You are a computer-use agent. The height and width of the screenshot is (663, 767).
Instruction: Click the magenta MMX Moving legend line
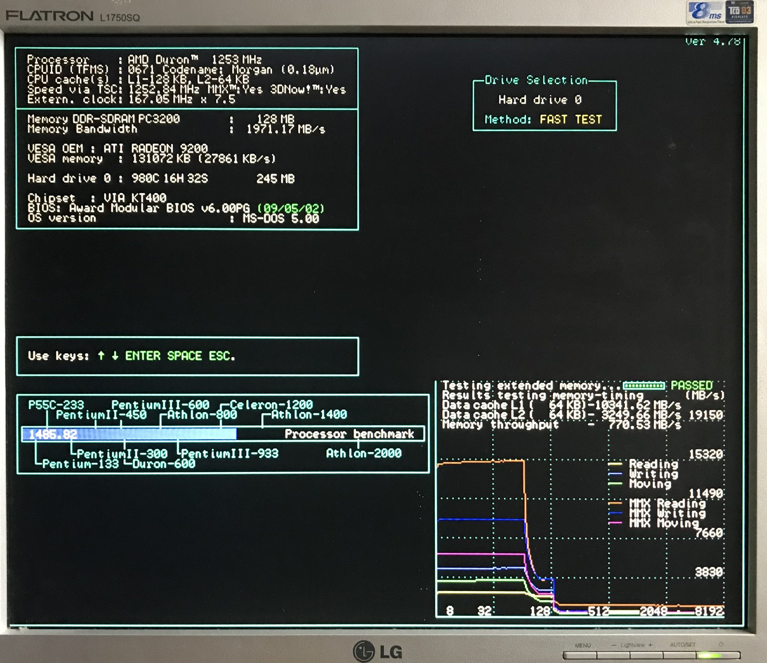[x=615, y=523]
